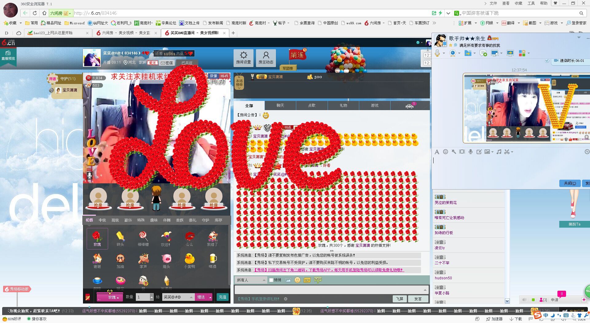Select the 棒棒糖 lollipop gift
The width and height of the screenshot is (590, 323).
(143, 238)
